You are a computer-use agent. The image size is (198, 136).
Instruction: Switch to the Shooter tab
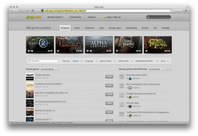pyautogui.click(x=145, y=28)
